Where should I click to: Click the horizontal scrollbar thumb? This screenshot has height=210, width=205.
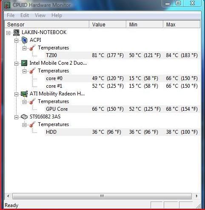click(x=102, y=196)
